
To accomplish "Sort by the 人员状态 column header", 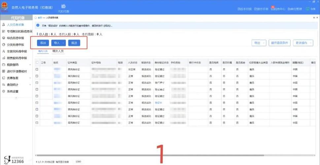I will point(133,63).
